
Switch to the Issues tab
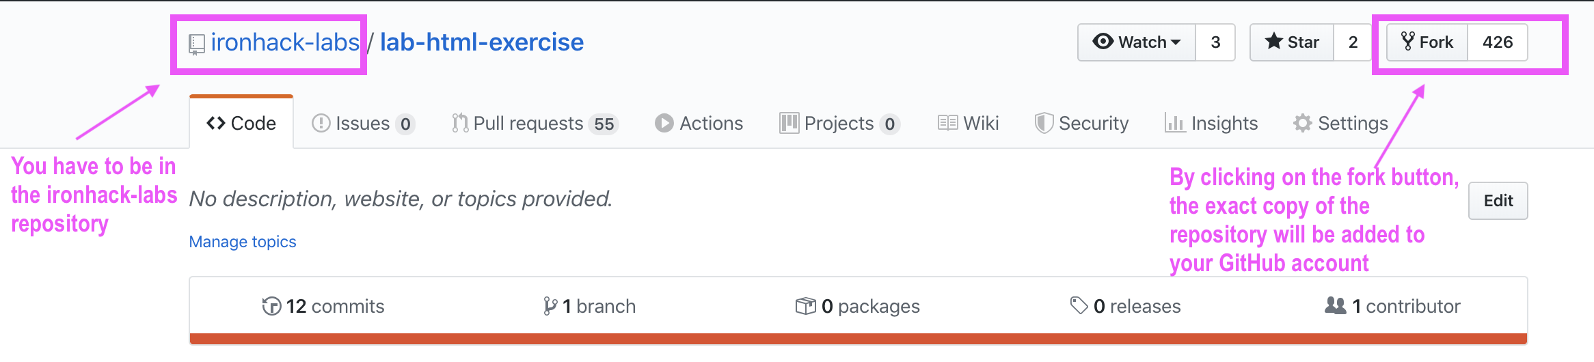(362, 124)
